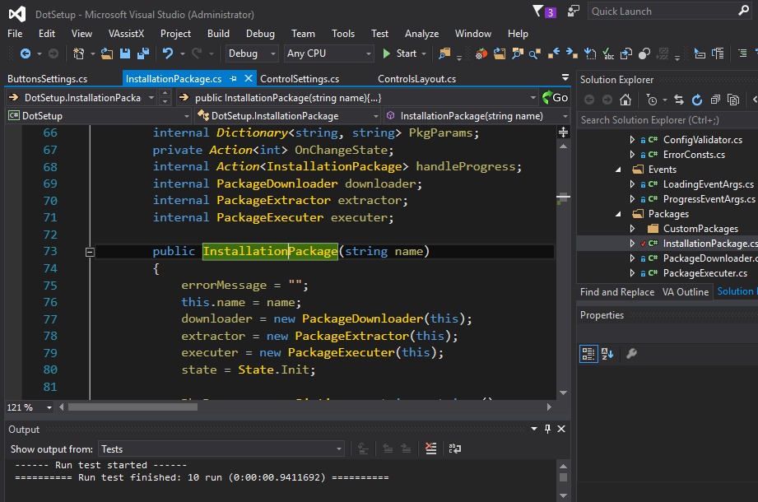Toggle Word Wrap in the Output window

(x=454, y=449)
